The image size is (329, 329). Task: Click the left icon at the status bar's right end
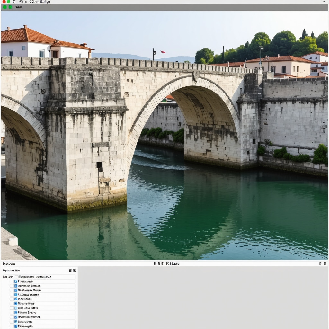pyautogui.click(x=320, y=264)
